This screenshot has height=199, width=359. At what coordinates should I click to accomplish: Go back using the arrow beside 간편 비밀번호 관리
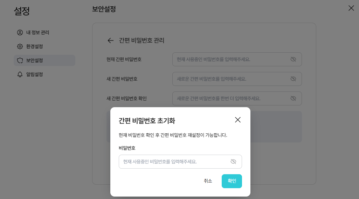(111, 40)
